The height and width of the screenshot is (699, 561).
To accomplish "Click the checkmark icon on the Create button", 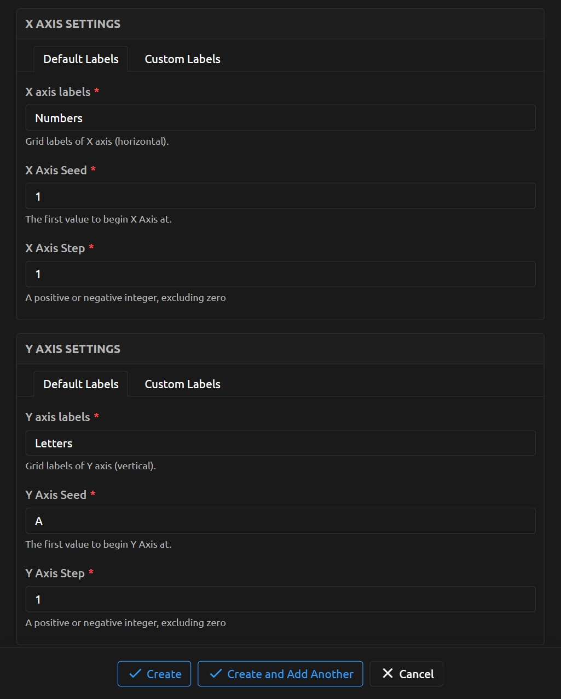I will coord(135,674).
